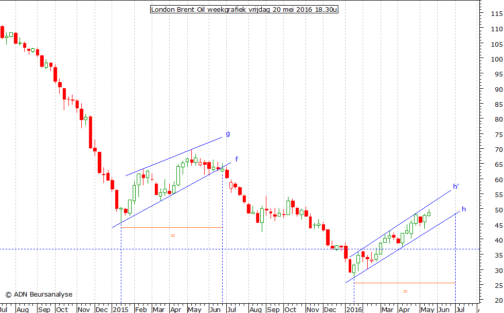This screenshot has width=504, height=313.
Task: Click the orange '=' sign under 2016 channel
Action: 405,291
